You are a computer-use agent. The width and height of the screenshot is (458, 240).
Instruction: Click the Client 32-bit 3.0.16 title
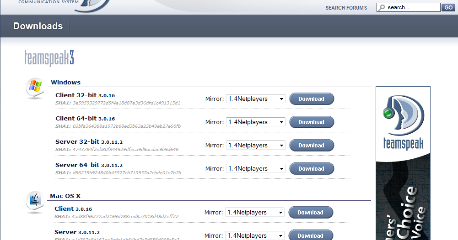pos(85,95)
